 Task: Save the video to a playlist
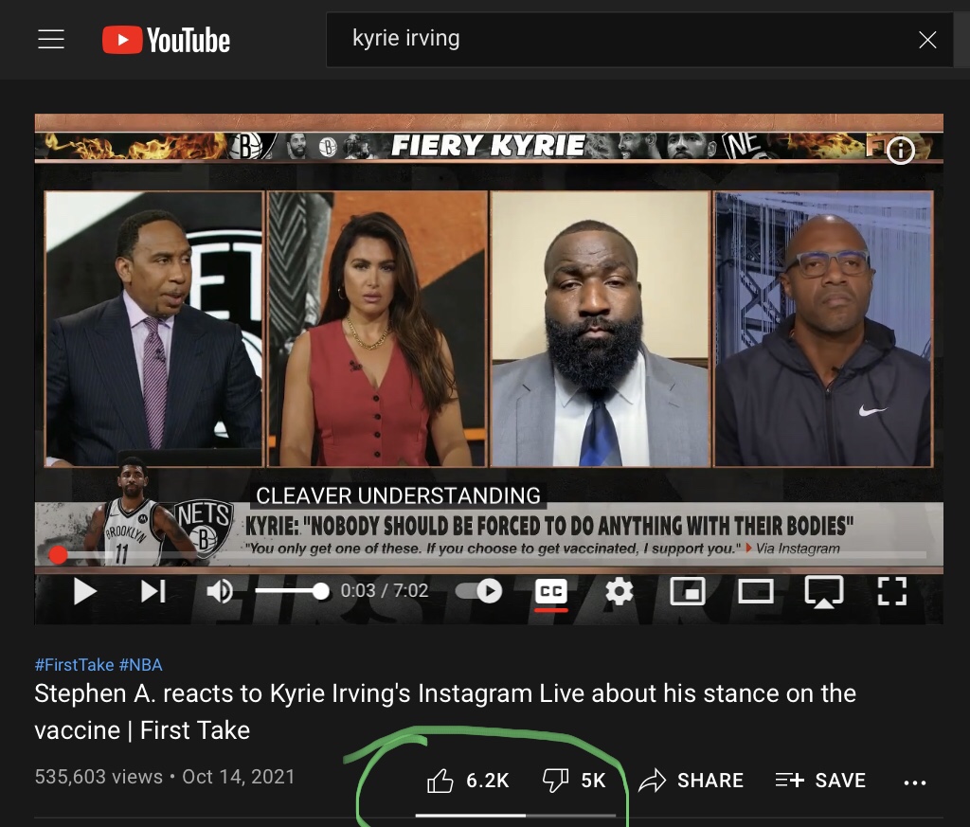820,781
